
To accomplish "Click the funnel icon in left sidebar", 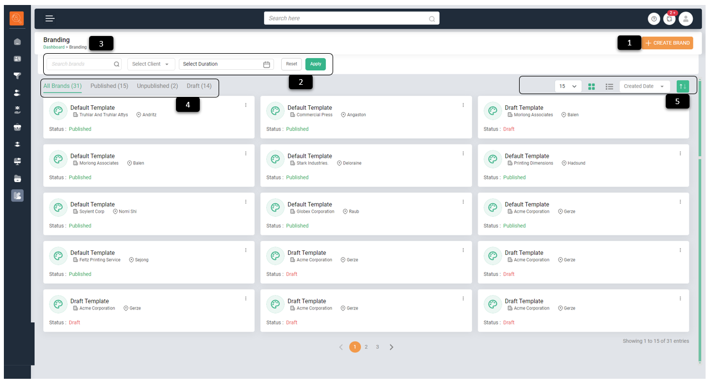I will tap(17, 76).
